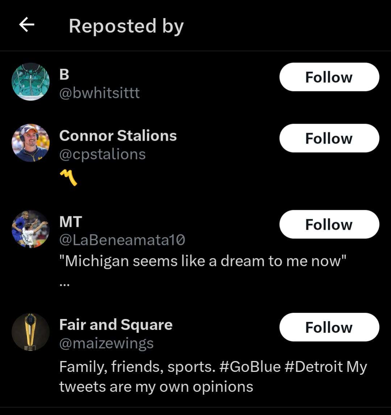The height and width of the screenshot is (415, 391).
Task: Go back using the left arrow
Action: (26, 25)
